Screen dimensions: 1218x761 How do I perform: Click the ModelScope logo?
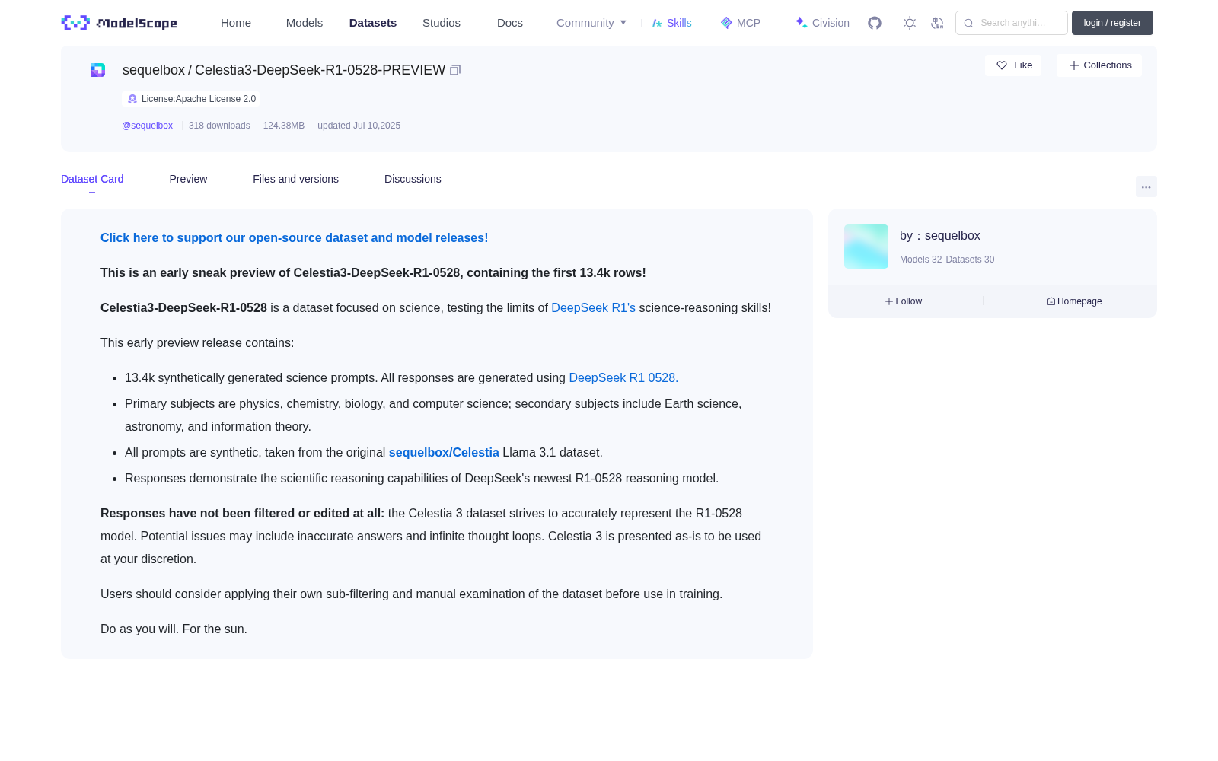120,23
